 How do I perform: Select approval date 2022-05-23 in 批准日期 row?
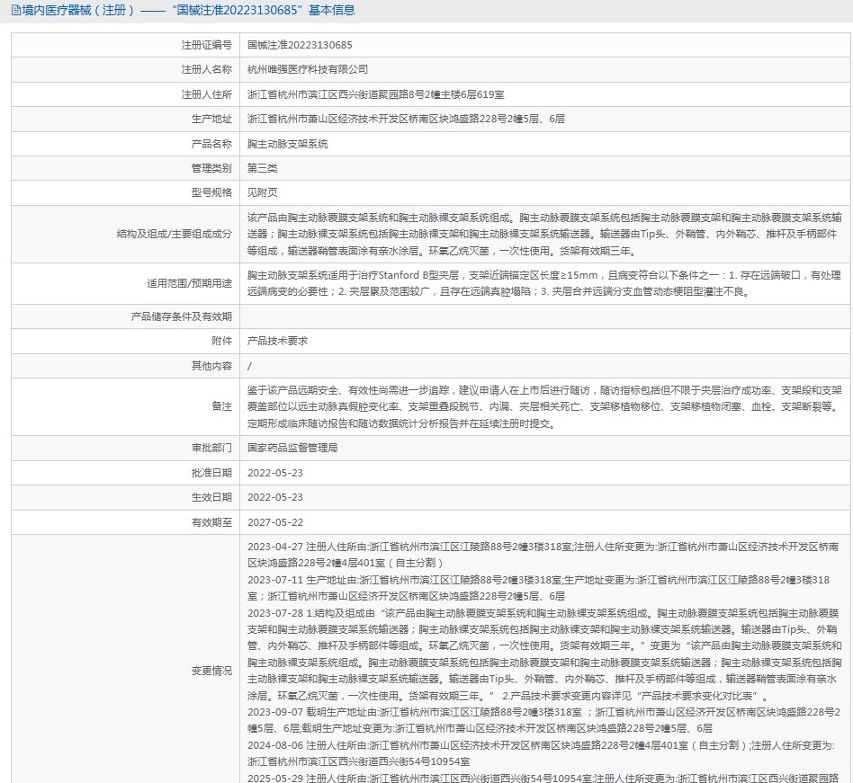point(275,473)
